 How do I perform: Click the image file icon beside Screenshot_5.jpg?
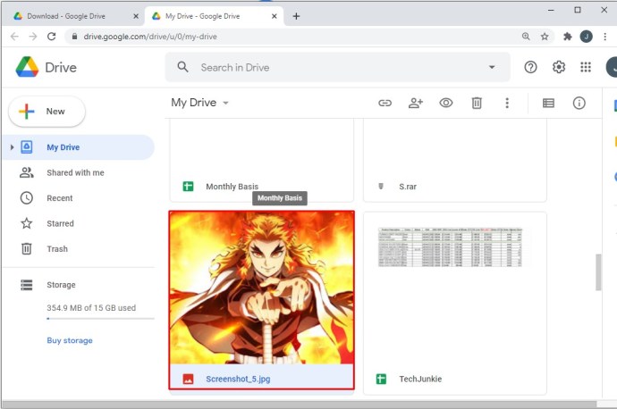pyautogui.click(x=188, y=379)
